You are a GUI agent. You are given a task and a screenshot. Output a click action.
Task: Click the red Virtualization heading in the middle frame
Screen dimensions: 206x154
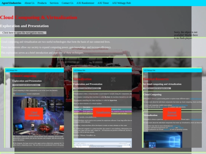tap(82, 79)
